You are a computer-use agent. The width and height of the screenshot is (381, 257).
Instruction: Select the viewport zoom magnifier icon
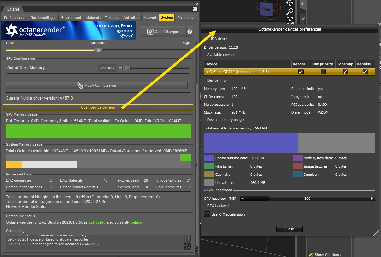[x=290, y=12]
